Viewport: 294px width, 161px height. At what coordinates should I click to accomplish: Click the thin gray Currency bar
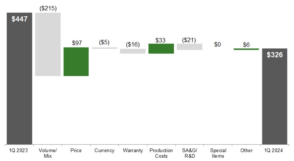pos(105,48)
